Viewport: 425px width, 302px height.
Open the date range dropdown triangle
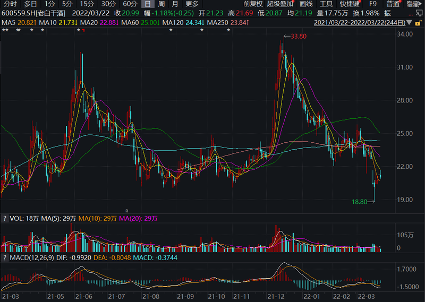pyautogui.click(x=409, y=22)
